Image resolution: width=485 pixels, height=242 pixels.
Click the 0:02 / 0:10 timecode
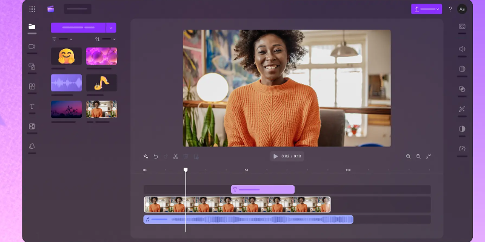[291, 156]
